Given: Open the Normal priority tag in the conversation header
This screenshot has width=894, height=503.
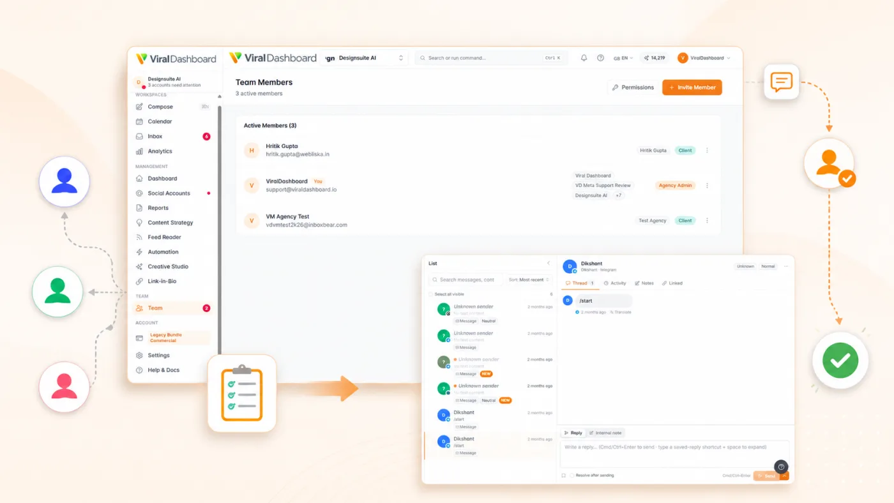Looking at the screenshot, I should coord(768,266).
